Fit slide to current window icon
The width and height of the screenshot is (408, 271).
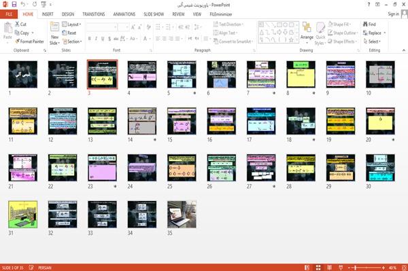(x=404, y=268)
